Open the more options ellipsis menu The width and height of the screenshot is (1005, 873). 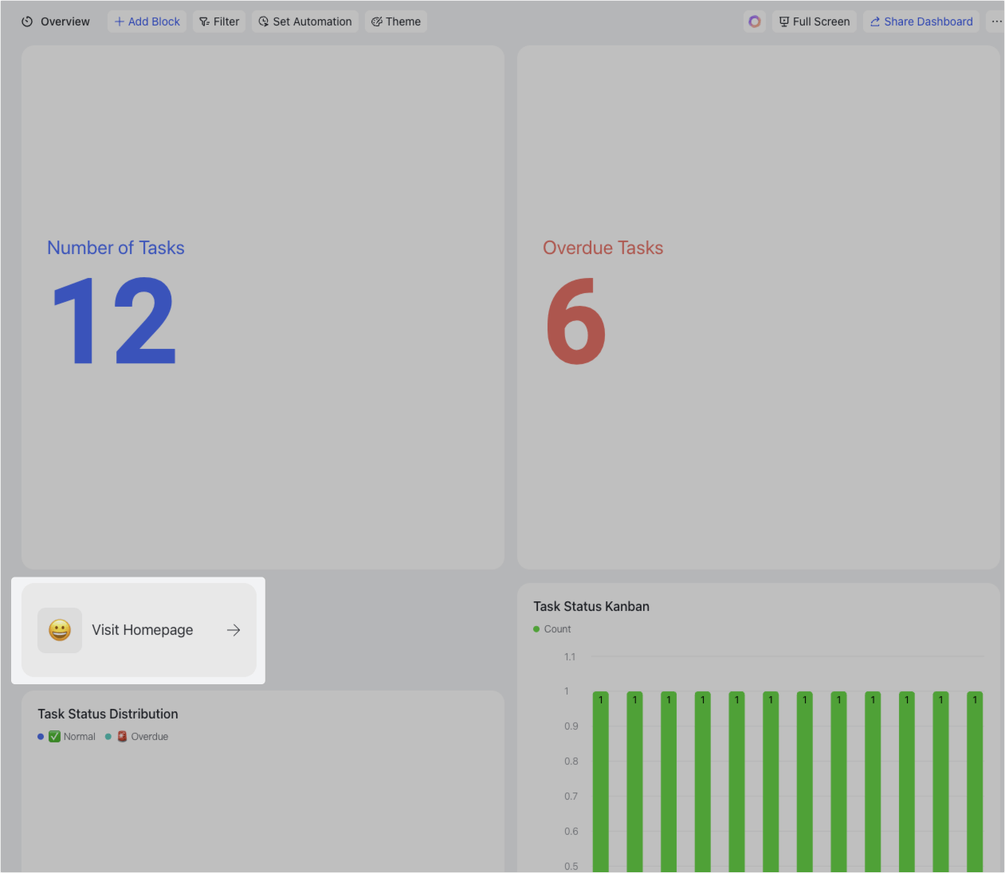point(996,22)
